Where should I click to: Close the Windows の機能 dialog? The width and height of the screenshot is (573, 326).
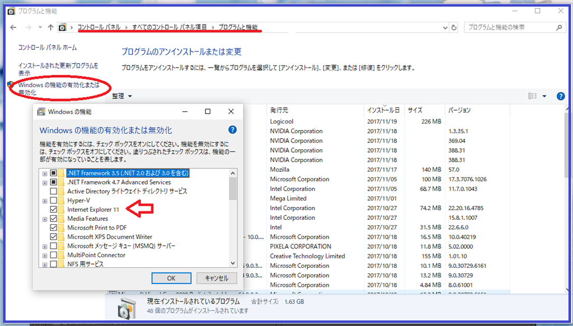(231, 112)
